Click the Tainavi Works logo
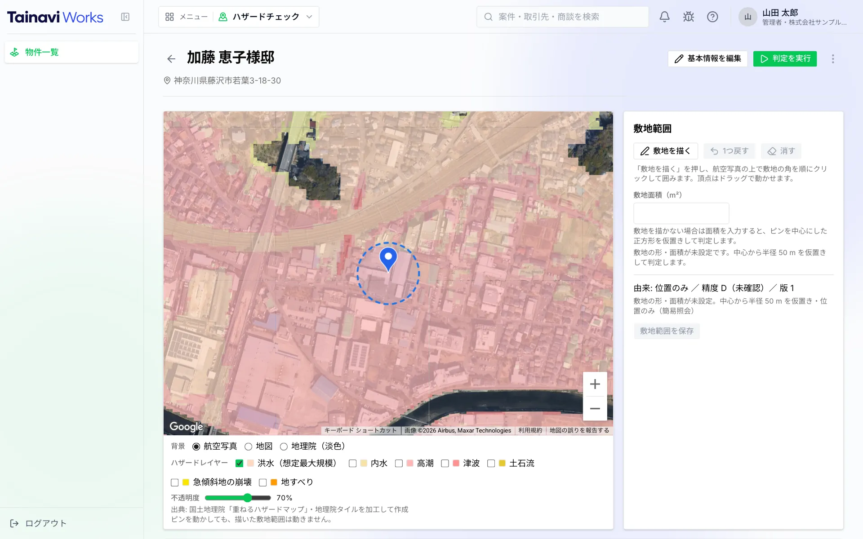The image size is (863, 539). coord(55,17)
